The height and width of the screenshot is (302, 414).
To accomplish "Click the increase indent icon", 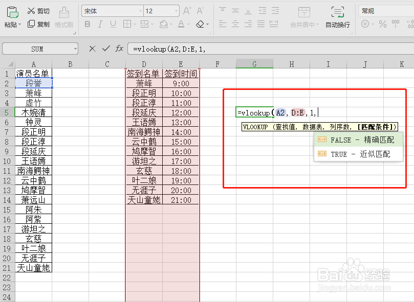I will (275, 11).
